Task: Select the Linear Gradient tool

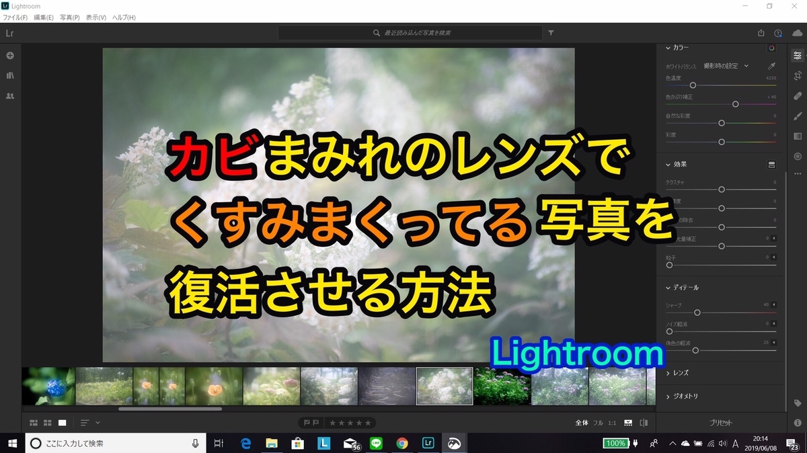Action: click(x=798, y=136)
